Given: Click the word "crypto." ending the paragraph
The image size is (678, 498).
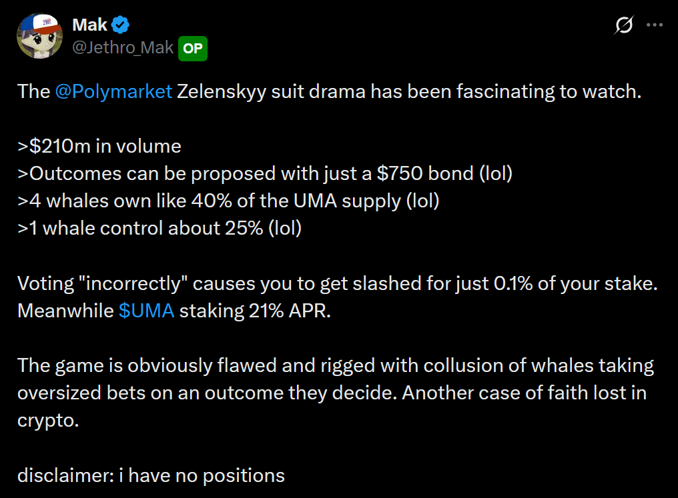Looking at the screenshot, I should point(48,420).
